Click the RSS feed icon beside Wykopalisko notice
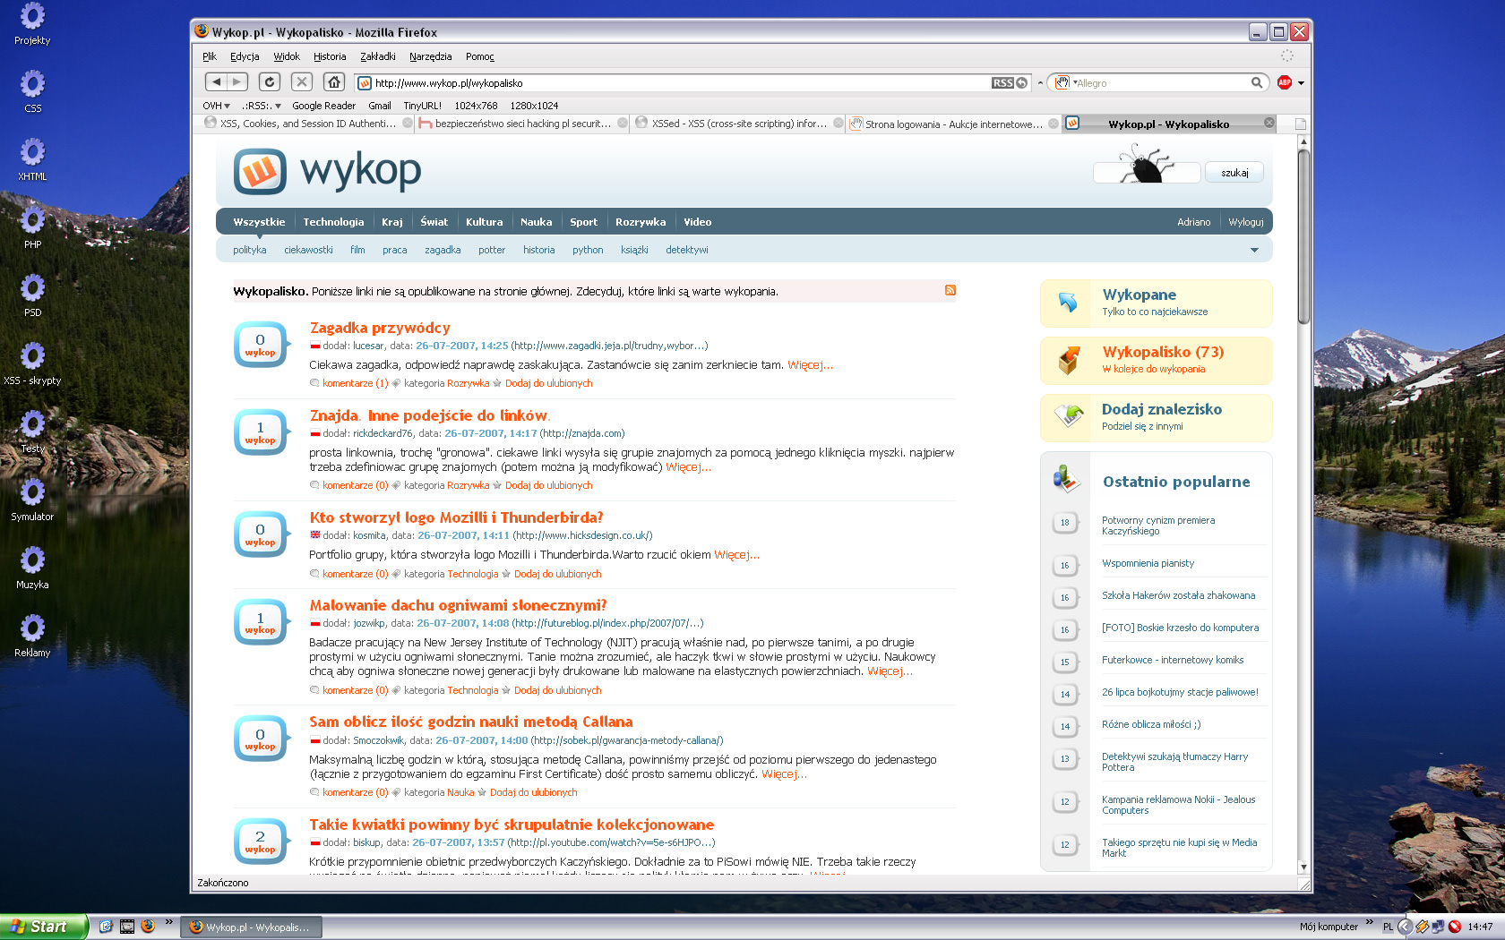The width and height of the screenshot is (1505, 940). click(x=950, y=290)
